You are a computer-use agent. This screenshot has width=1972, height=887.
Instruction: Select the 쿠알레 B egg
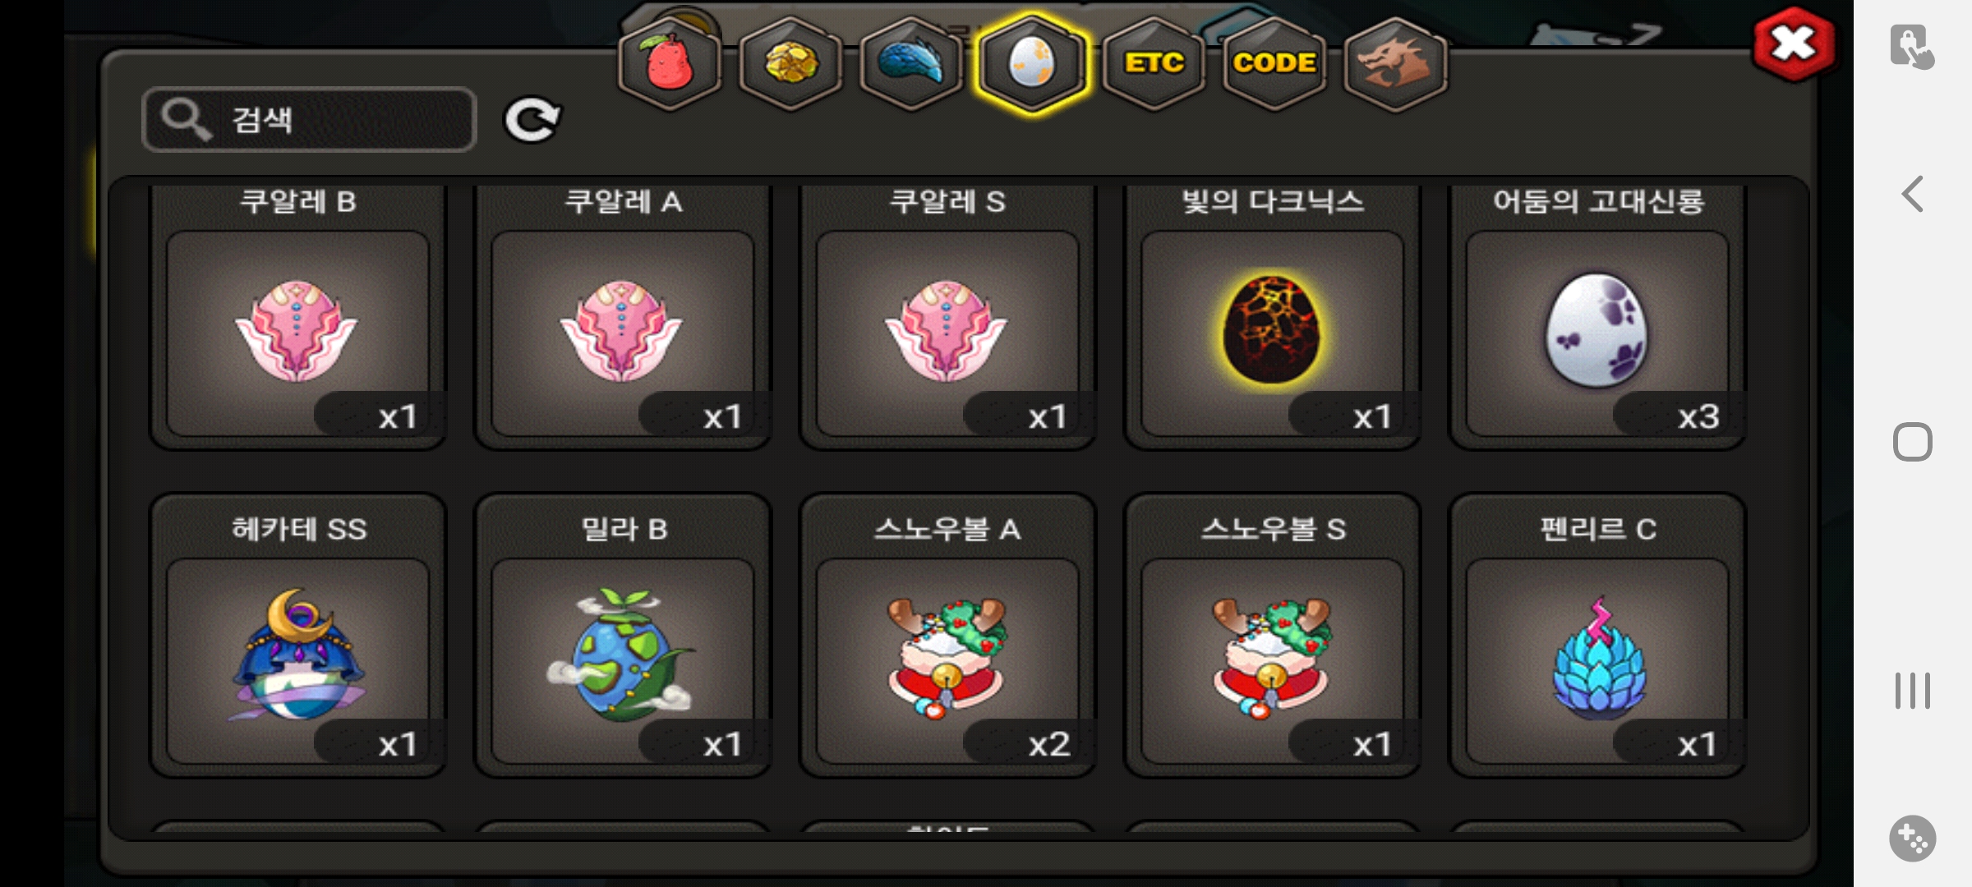[297, 317]
